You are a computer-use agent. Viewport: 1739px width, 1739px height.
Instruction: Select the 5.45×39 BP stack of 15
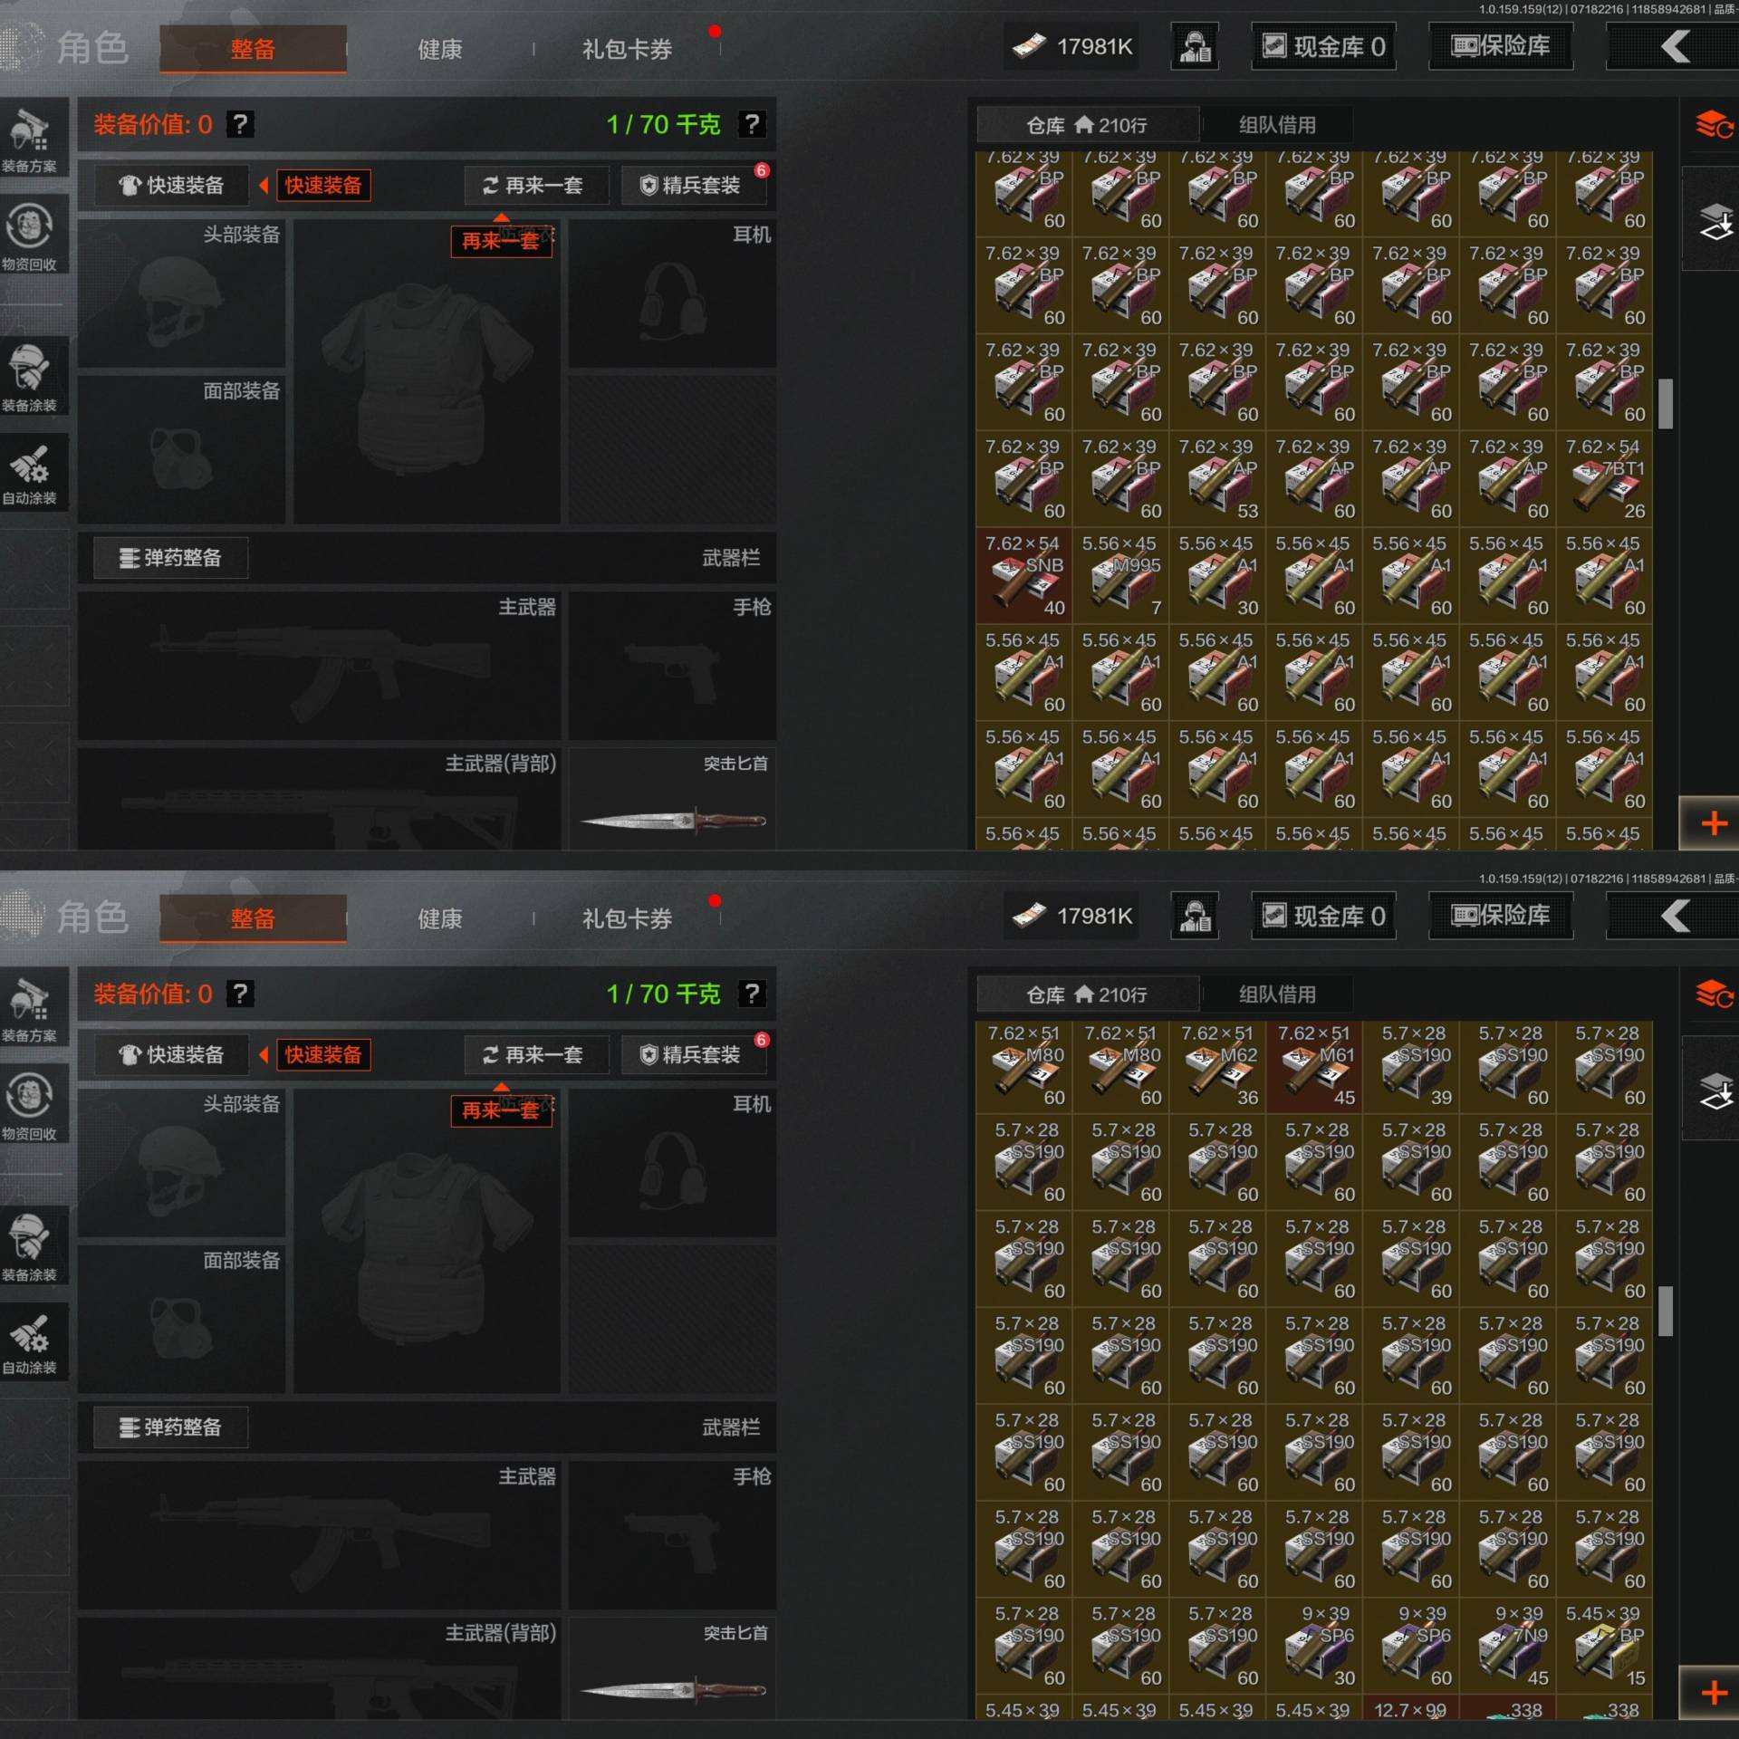click(x=1605, y=1646)
